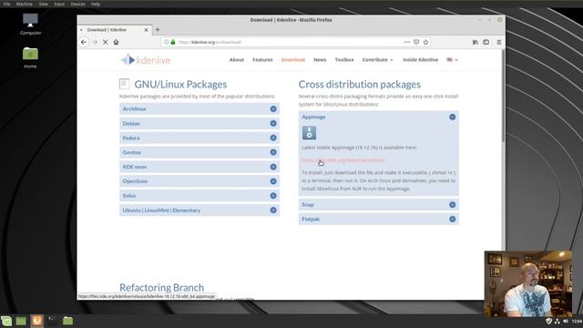Screen dimensions: 583x328
Task: Open the Contribute dropdown menu
Action: pyautogui.click(x=377, y=60)
